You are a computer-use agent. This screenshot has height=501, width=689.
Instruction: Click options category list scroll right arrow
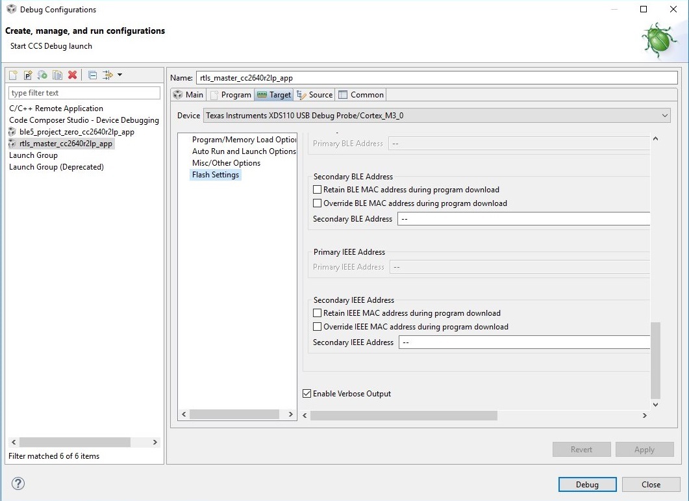(x=290, y=415)
